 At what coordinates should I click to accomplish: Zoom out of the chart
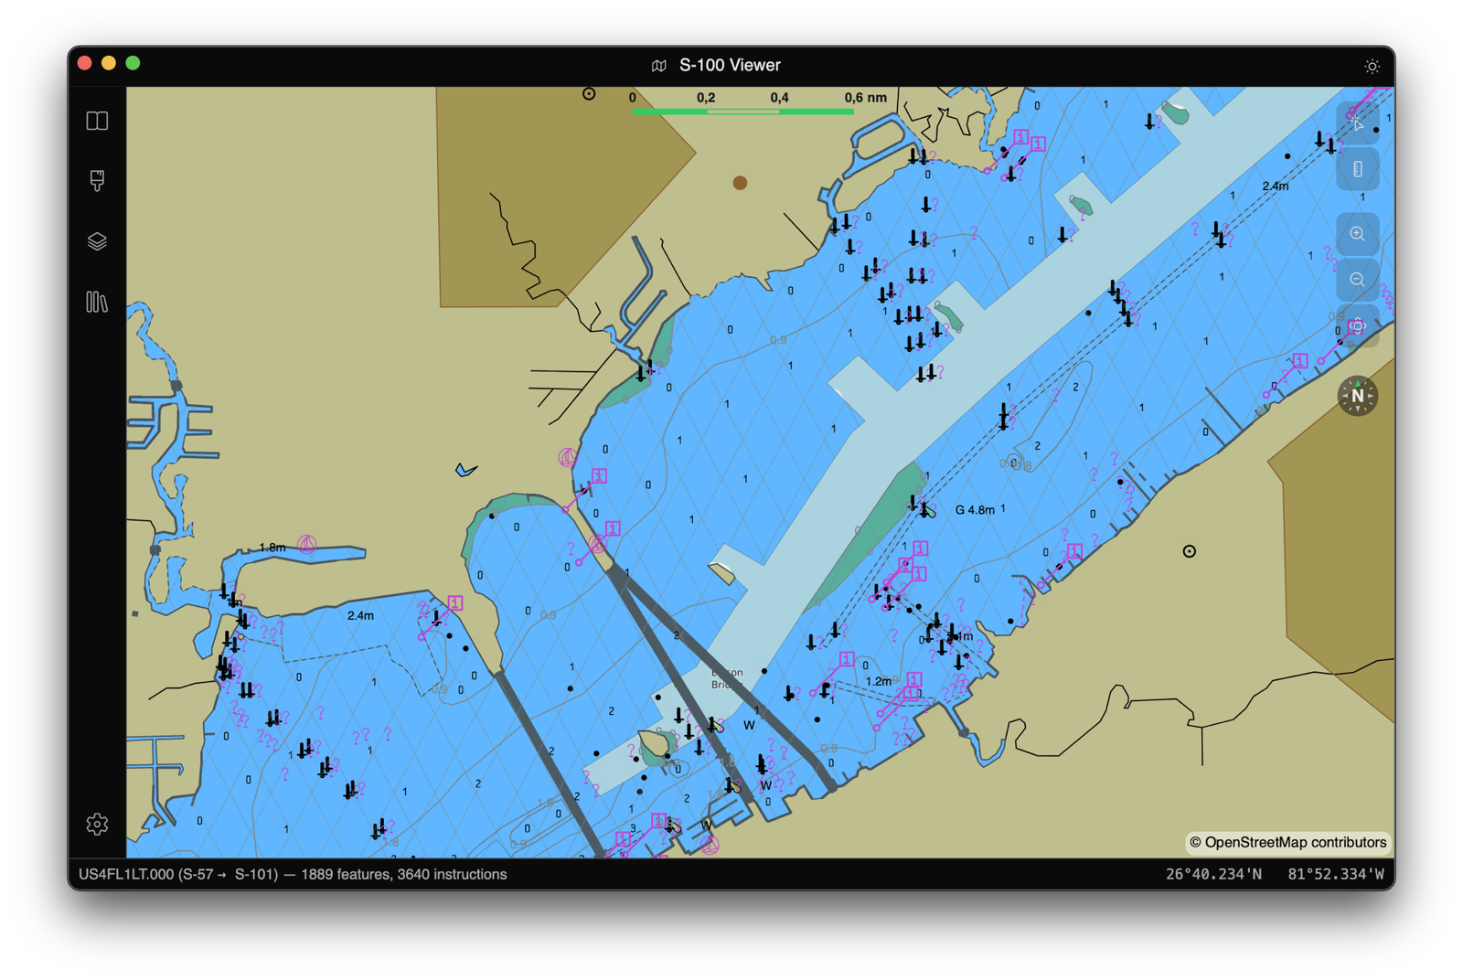(x=1358, y=280)
